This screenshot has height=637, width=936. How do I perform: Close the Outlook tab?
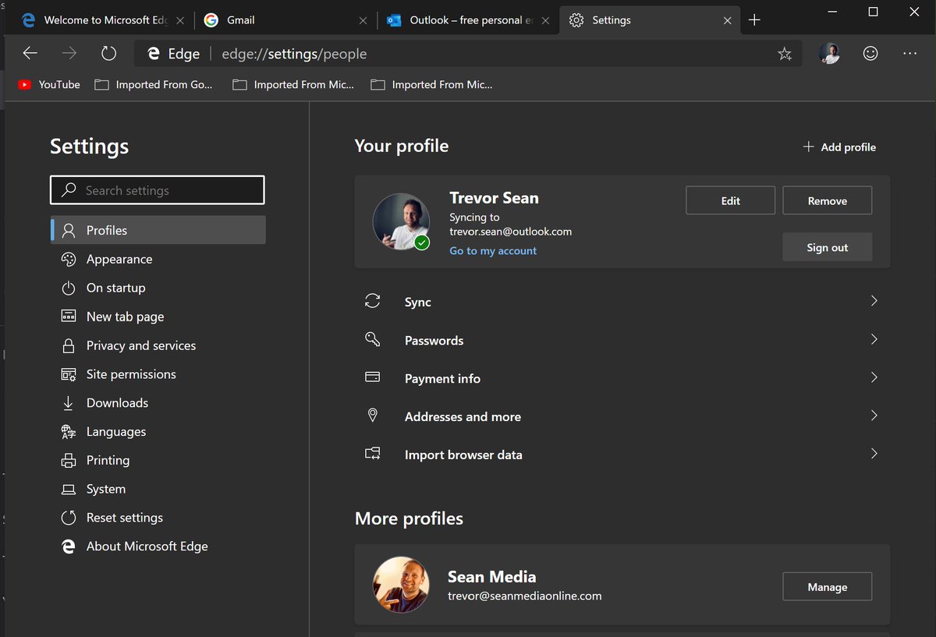(545, 20)
